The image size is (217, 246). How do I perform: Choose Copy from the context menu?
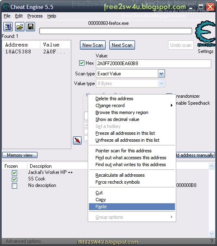pyautogui.click(x=132, y=200)
